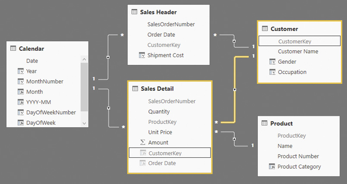Select the Year field
The height and width of the screenshot is (184, 347).
31,71
